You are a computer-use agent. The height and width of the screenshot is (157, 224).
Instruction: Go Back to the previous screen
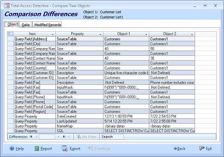click(x=179, y=148)
